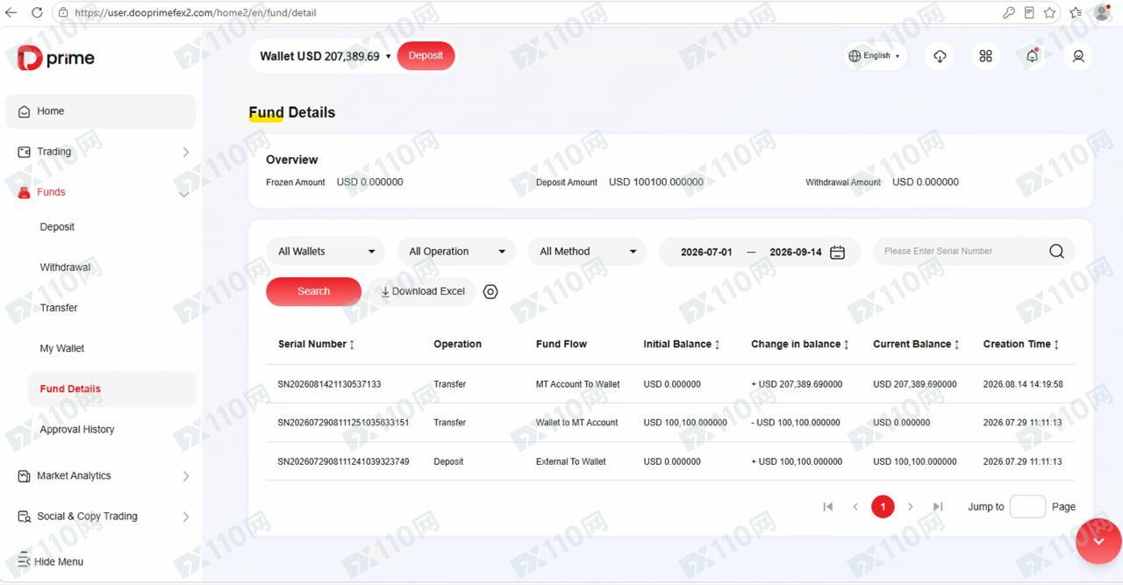Click the table settings gear icon

[490, 292]
